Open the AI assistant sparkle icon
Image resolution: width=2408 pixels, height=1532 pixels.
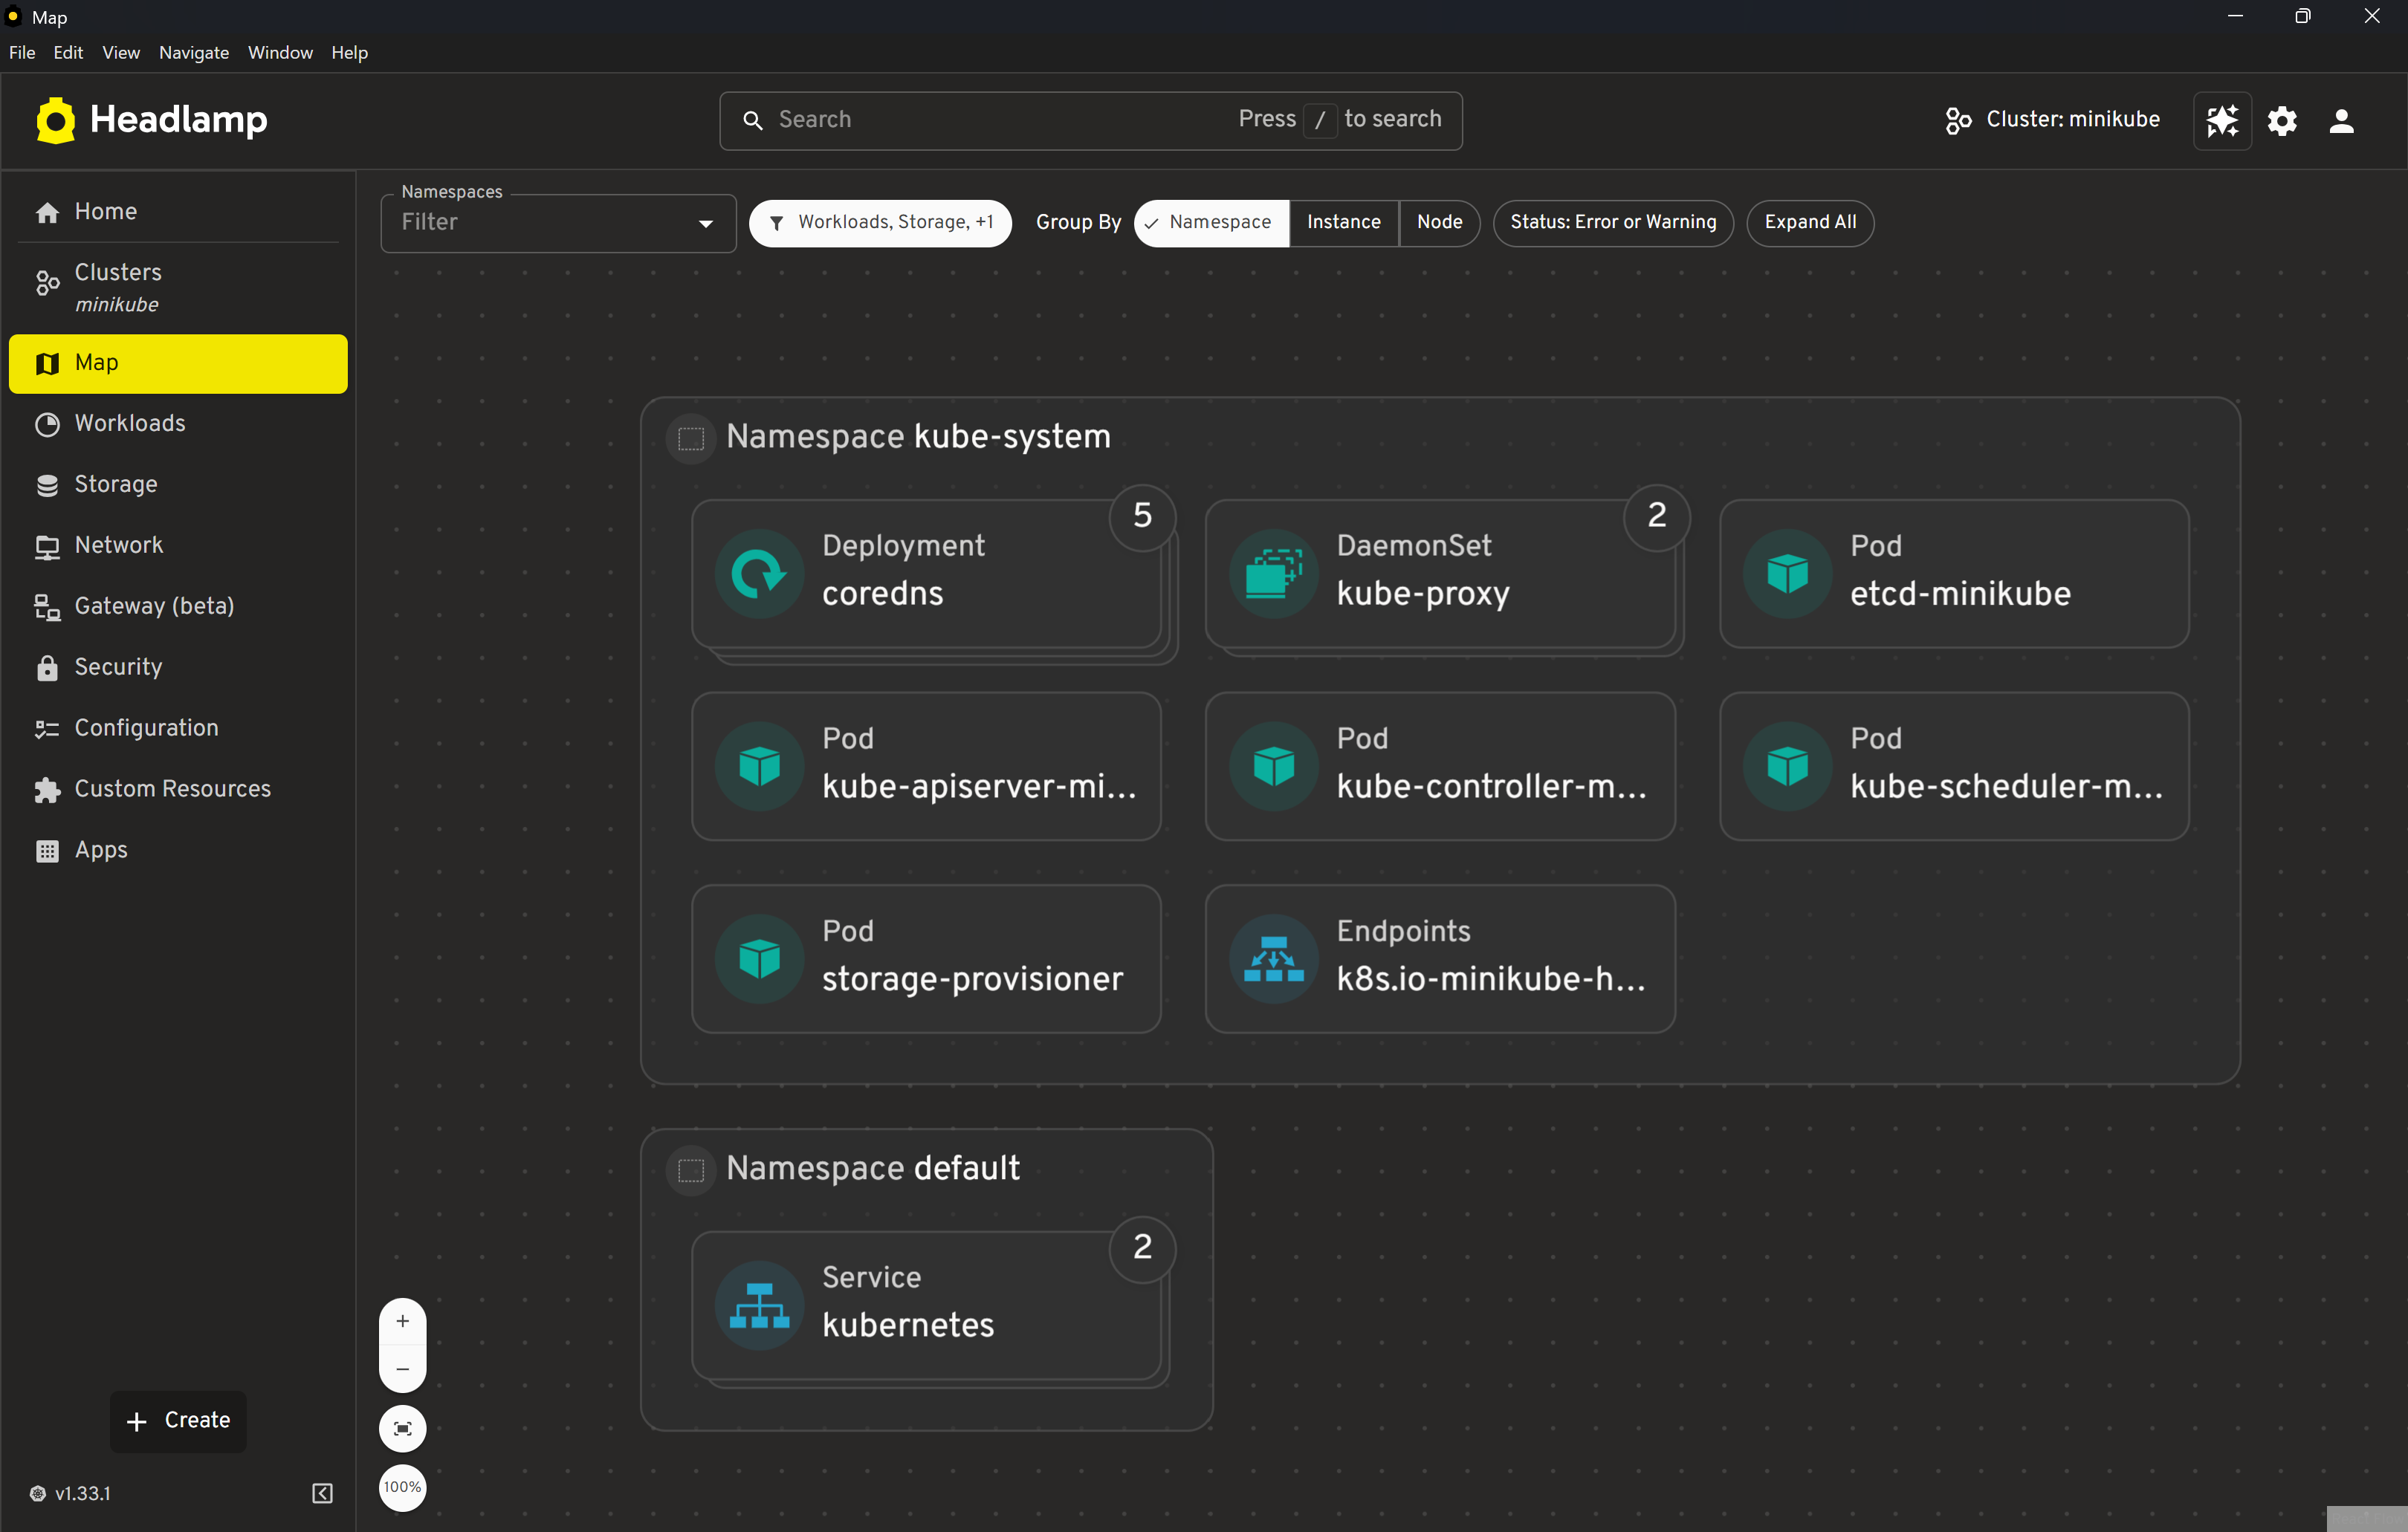point(2221,120)
